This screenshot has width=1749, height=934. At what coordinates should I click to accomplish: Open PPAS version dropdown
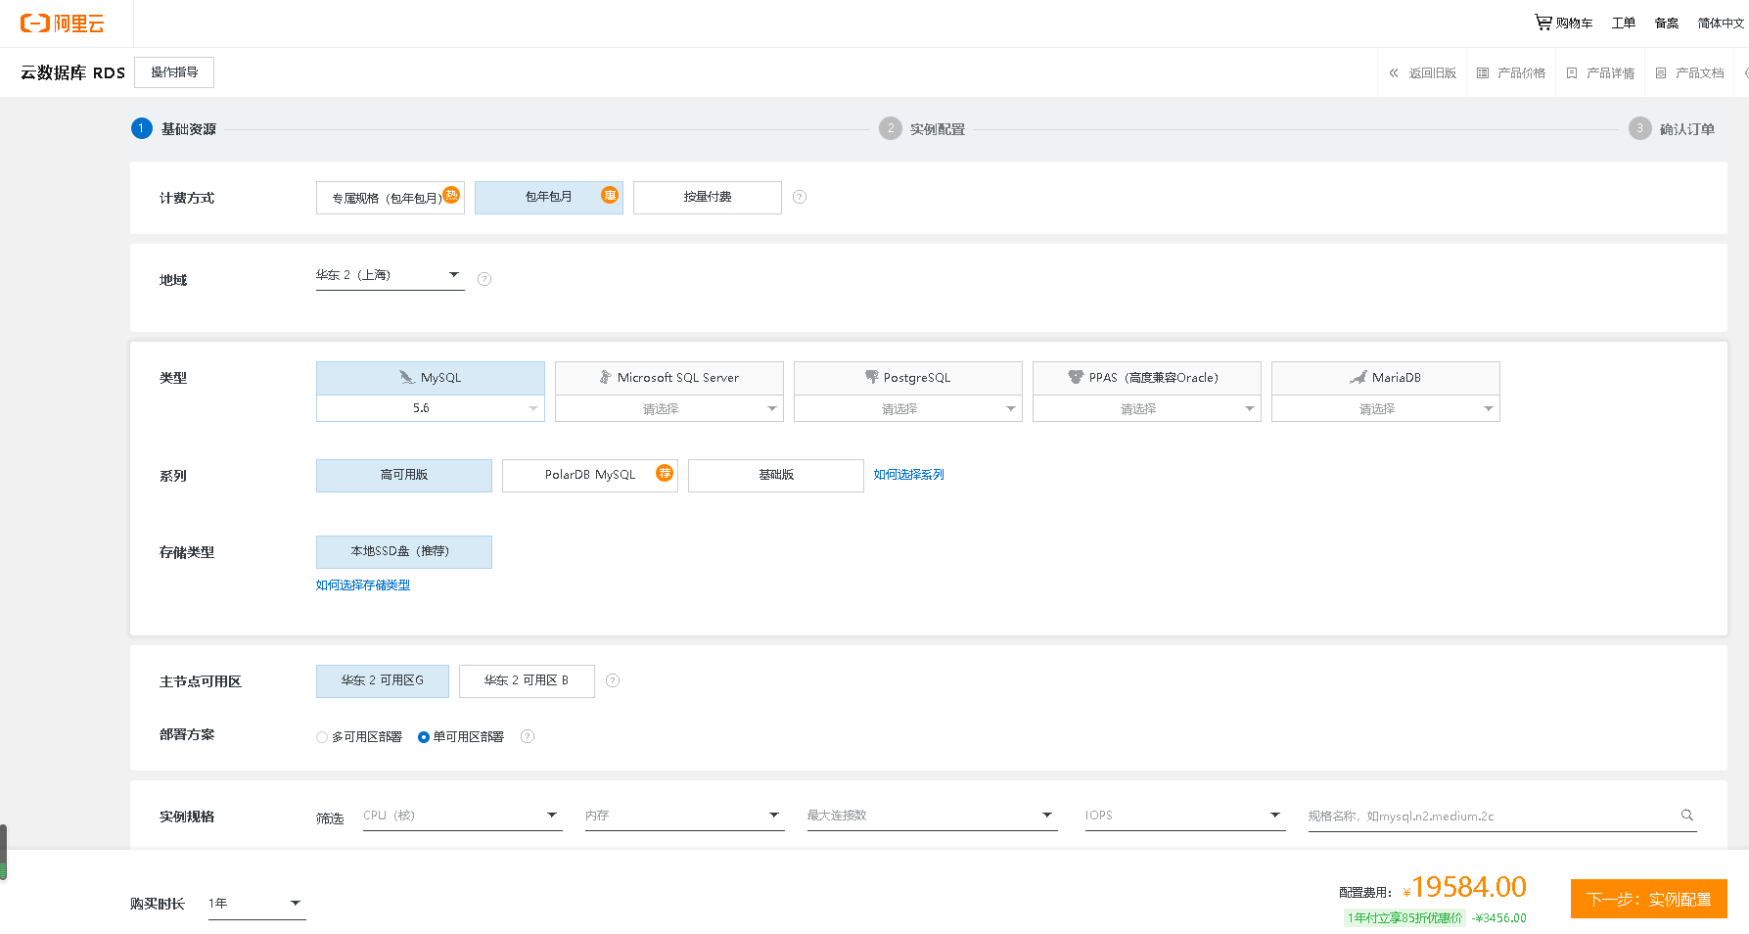1147,408
